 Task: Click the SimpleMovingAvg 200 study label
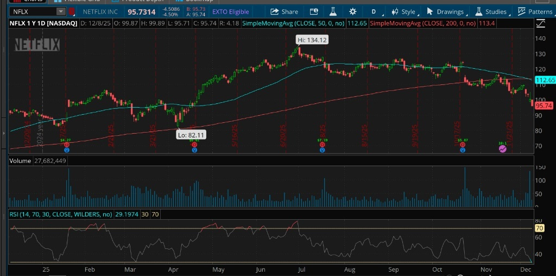(422, 24)
